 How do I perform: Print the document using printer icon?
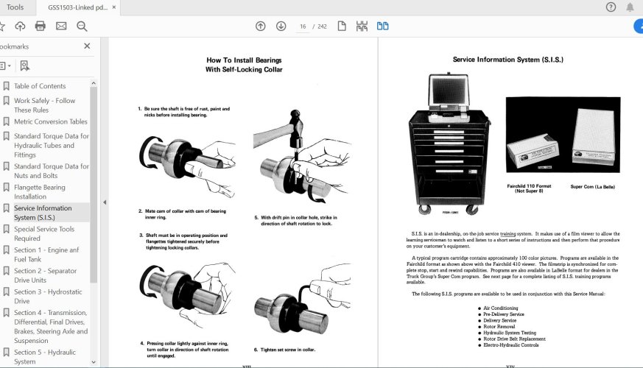[41, 26]
